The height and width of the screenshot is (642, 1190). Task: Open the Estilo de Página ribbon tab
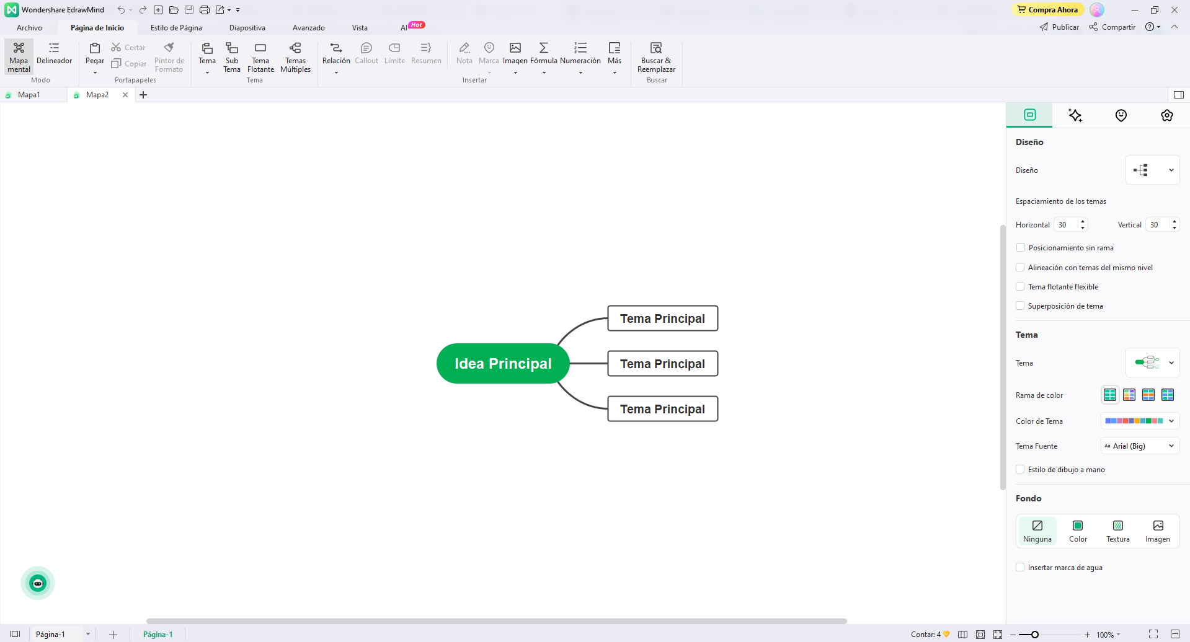pos(176,27)
